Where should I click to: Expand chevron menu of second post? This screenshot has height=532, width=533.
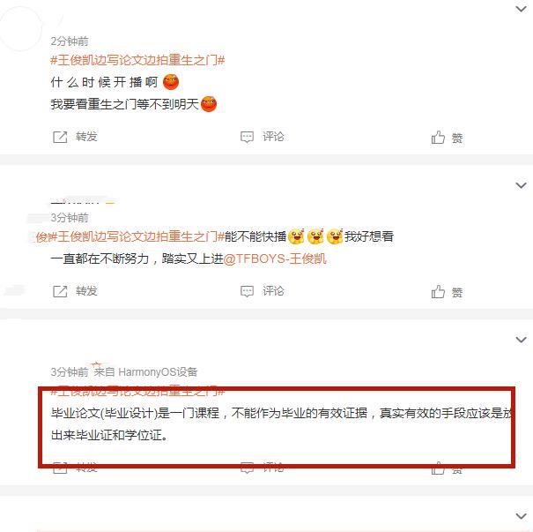pyautogui.click(x=521, y=185)
